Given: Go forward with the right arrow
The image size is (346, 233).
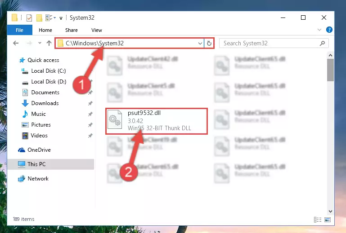Looking at the screenshot, I should pos(29,43).
